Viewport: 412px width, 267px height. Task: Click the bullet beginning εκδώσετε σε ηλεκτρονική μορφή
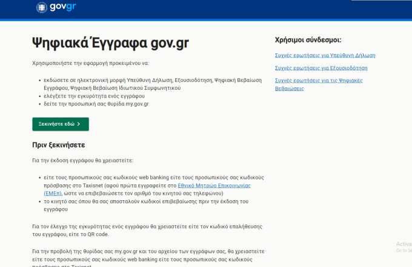pos(153,84)
